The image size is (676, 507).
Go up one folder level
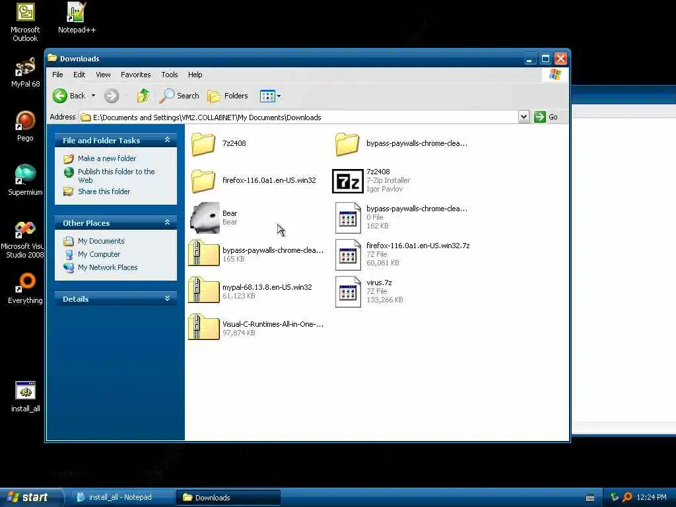143,96
